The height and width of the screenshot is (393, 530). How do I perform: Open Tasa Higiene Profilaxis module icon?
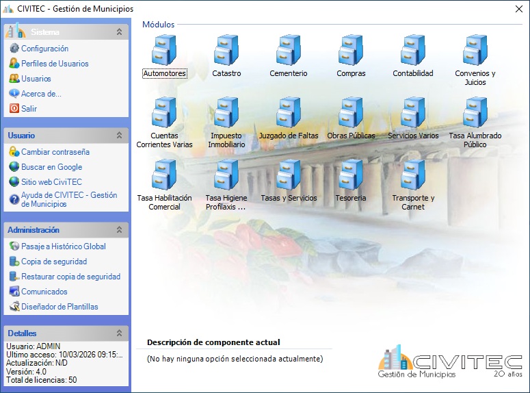pyautogui.click(x=226, y=175)
